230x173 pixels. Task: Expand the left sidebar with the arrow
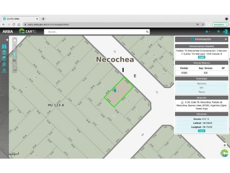pos(7,40)
